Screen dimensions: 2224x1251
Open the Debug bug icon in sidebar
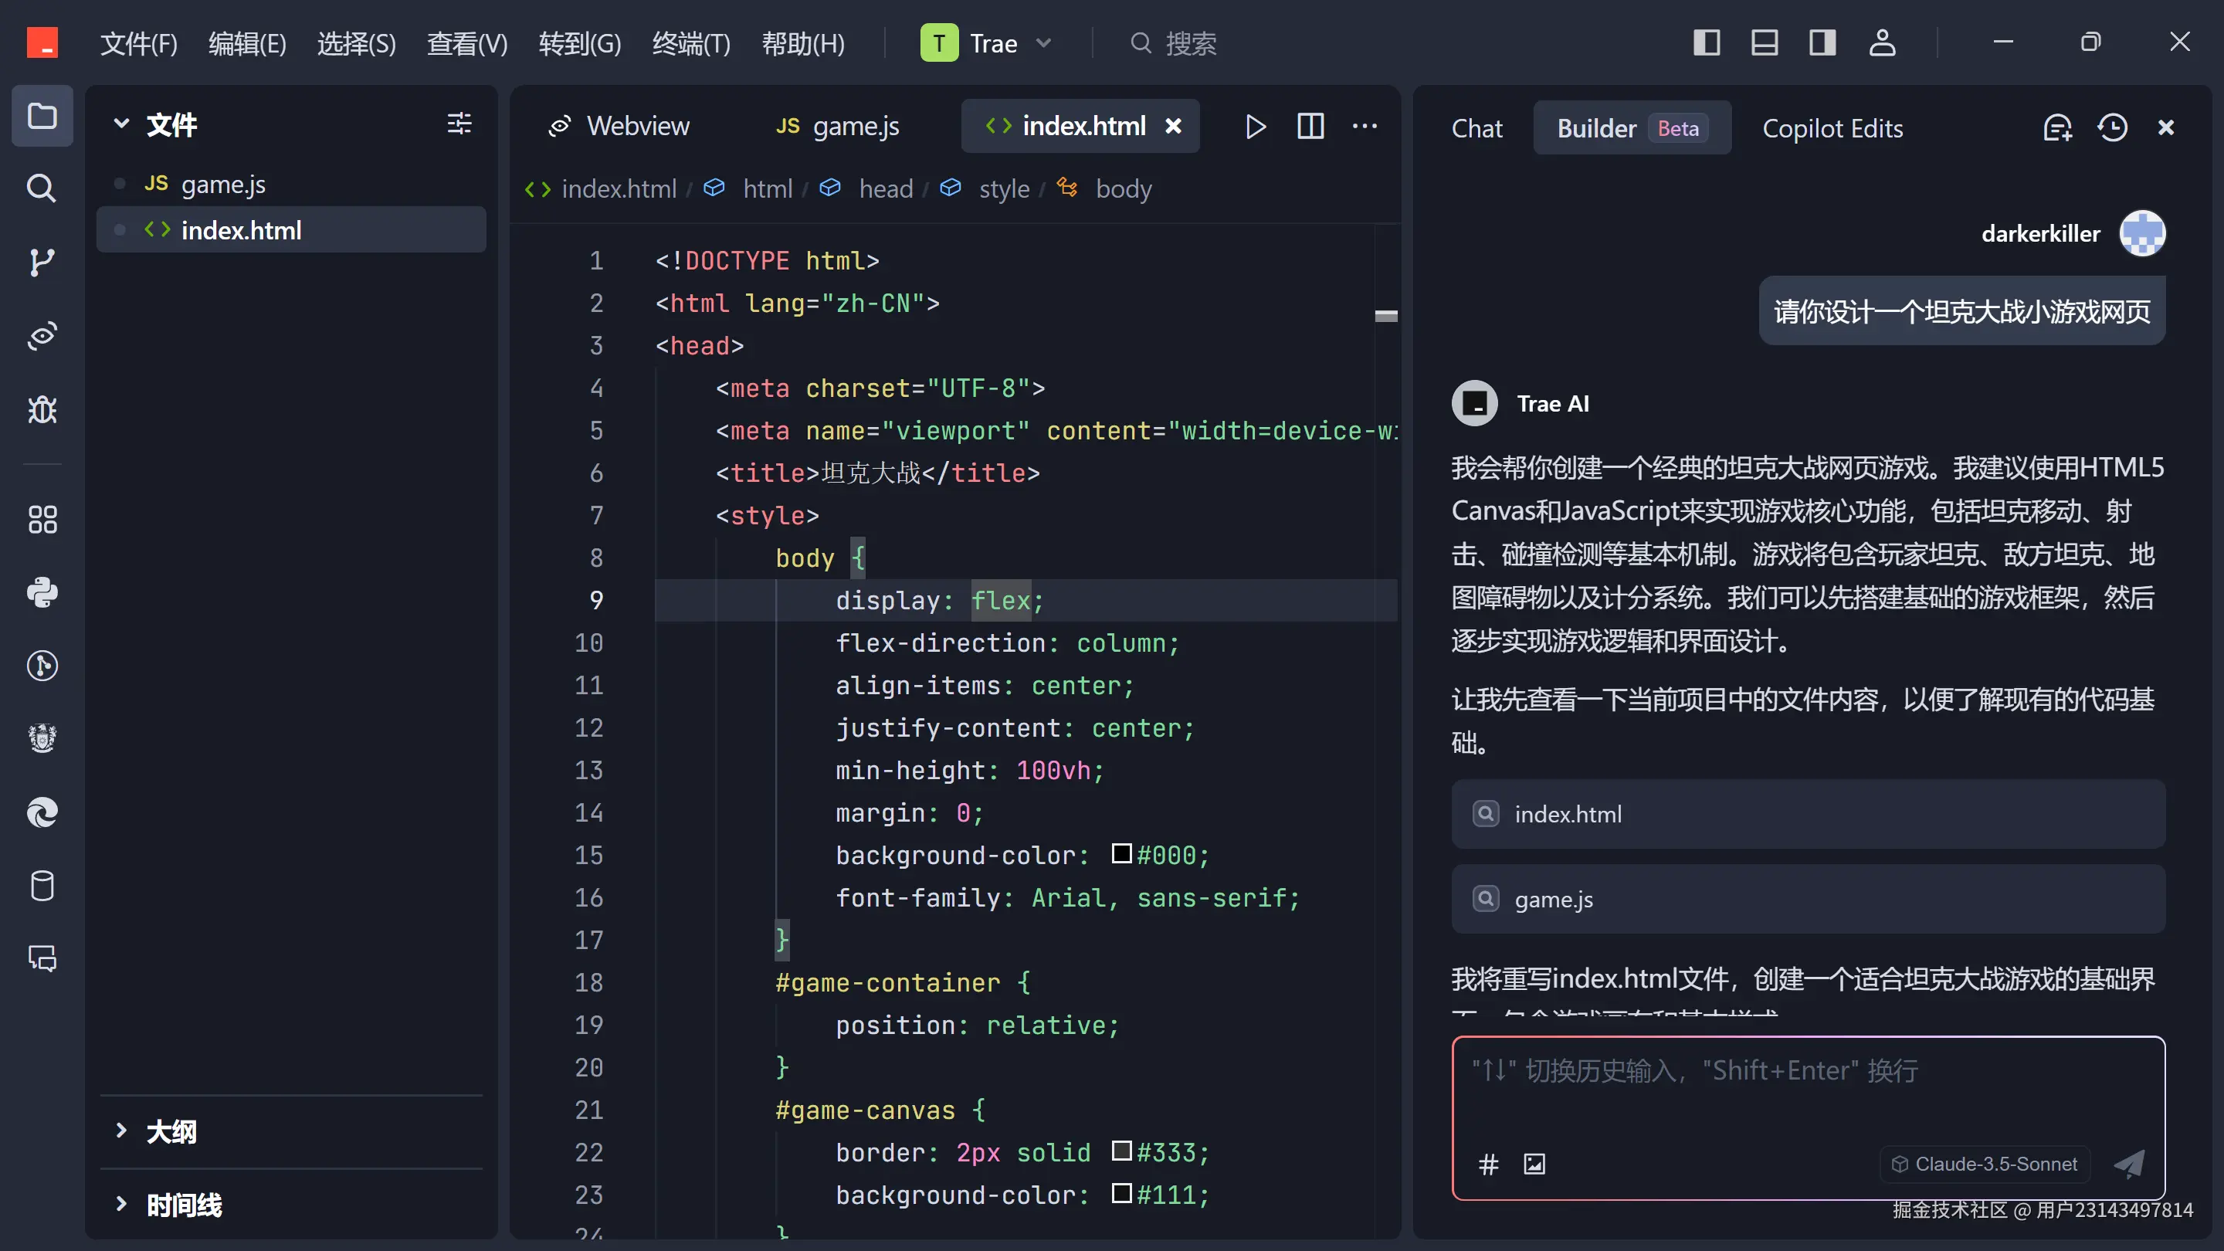[x=42, y=409]
